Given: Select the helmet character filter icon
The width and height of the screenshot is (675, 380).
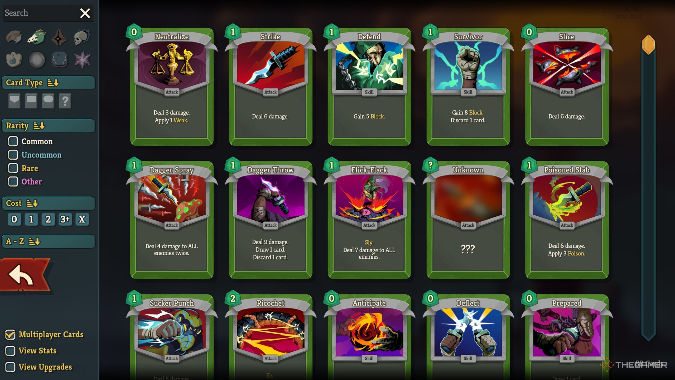Looking at the screenshot, I should coord(14,37).
